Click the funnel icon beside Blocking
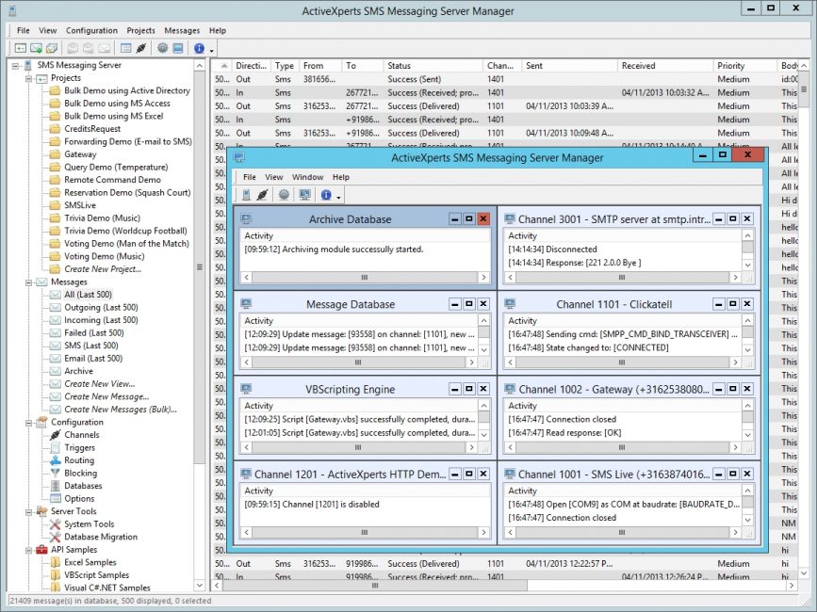817x612 pixels. point(56,473)
